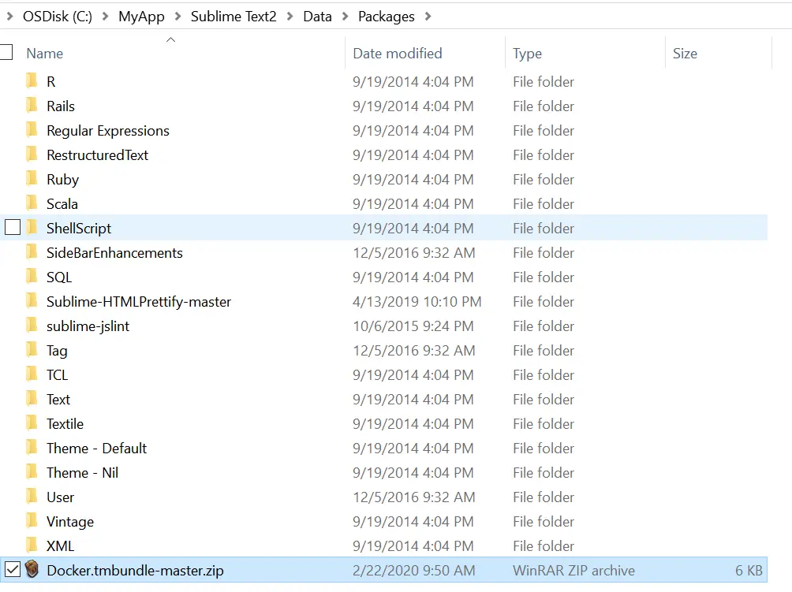This screenshot has width=792, height=592.
Task: Select the Scala folder name
Action: 62,204
